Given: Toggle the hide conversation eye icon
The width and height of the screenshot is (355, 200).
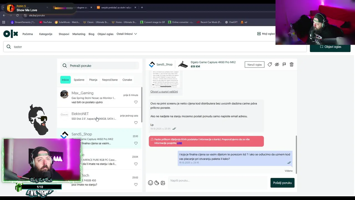Looking at the screenshot, I should tap(277, 64).
